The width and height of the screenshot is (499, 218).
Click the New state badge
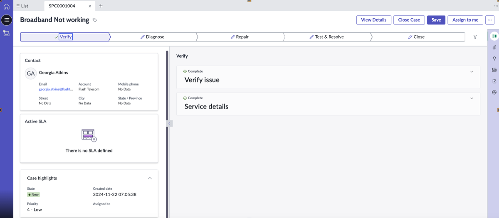[x=33, y=194]
